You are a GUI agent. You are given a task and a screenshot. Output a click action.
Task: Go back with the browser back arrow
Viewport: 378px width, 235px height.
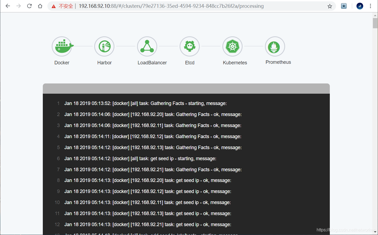8,6
